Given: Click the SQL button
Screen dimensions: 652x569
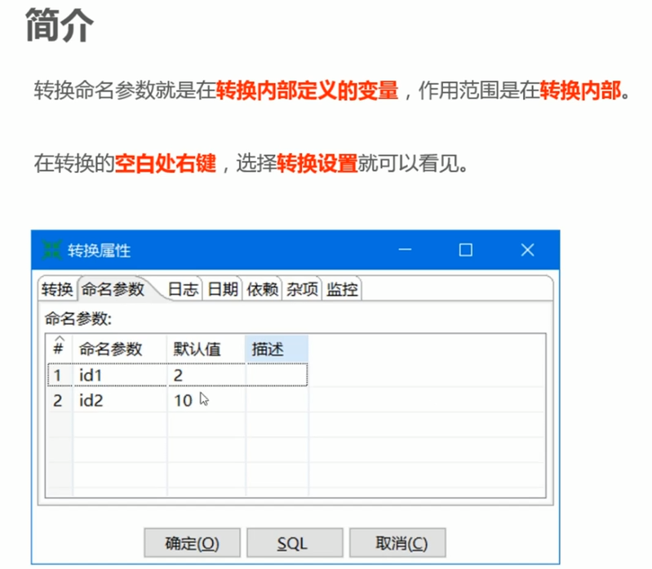Looking at the screenshot, I should 295,543.
